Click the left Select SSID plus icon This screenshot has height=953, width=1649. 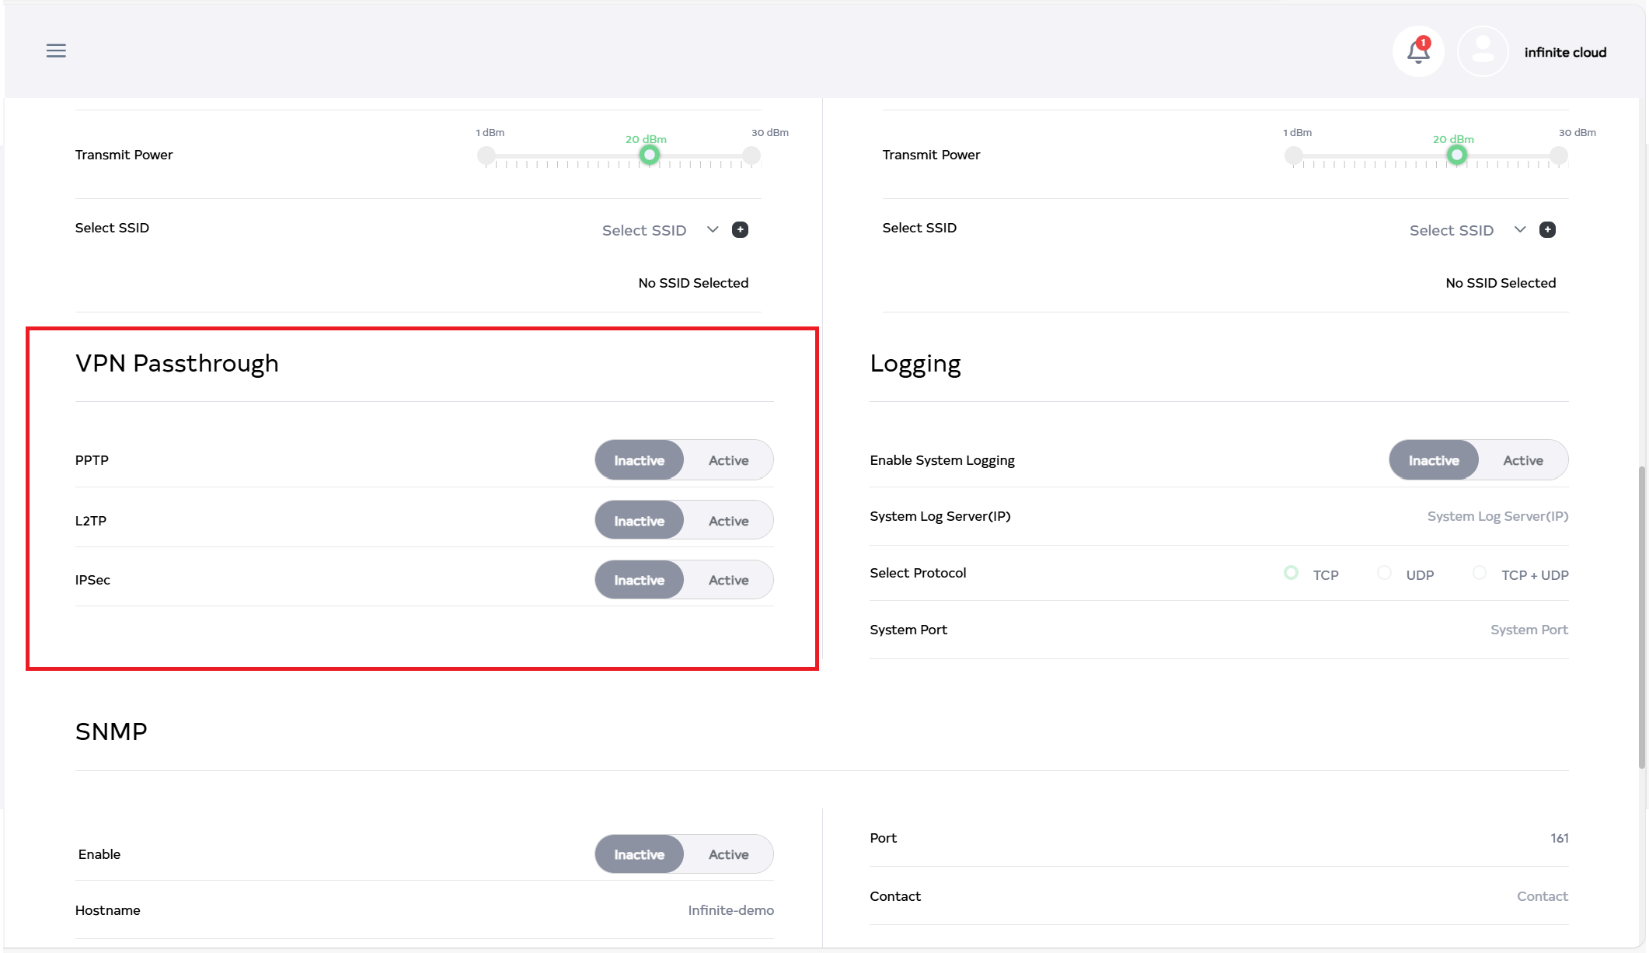[740, 229]
